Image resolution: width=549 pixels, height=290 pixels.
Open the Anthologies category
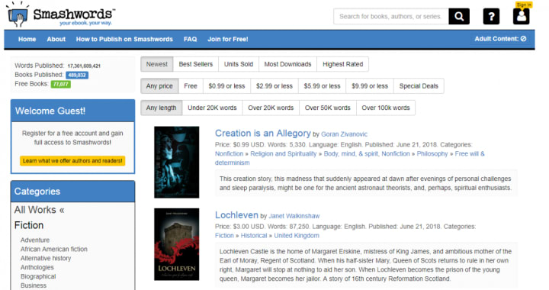[x=37, y=267]
